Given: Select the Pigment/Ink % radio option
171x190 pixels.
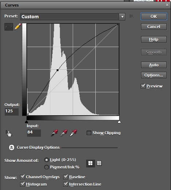Looking at the screenshot, I should (x=46, y=167).
